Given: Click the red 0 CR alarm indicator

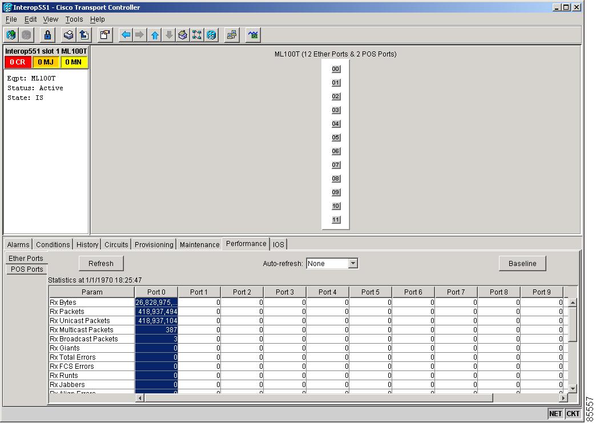Looking at the screenshot, I should pos(18,62).
